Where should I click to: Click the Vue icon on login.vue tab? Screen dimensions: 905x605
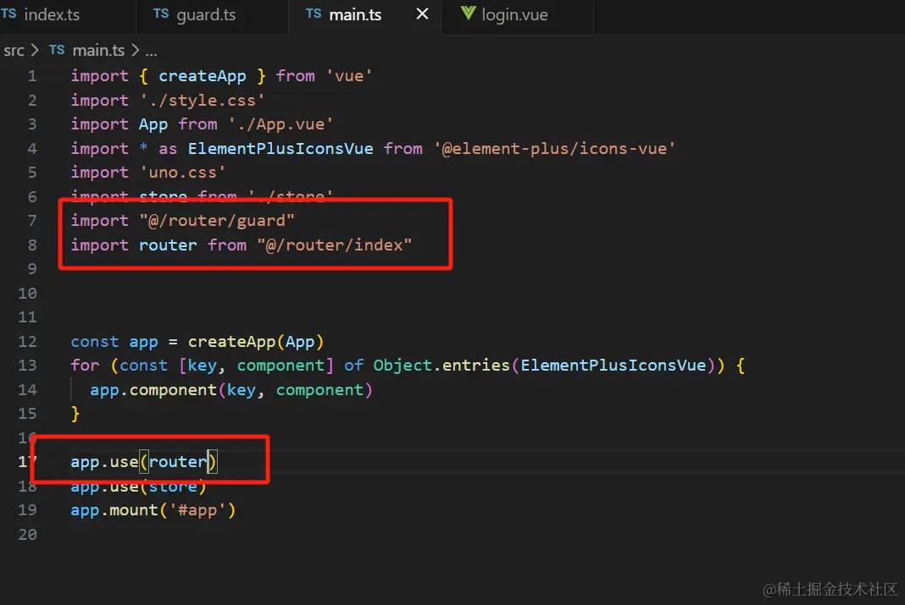pos(468,14)
